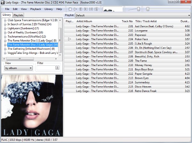
Task: Click the spectrum visualization display
Action: click(113, 9)
